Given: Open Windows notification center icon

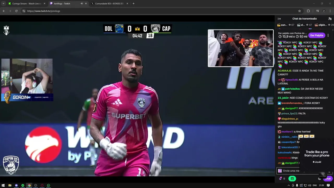Looking at the screenshot, I should pyautogui.click(x=328, y=185).
